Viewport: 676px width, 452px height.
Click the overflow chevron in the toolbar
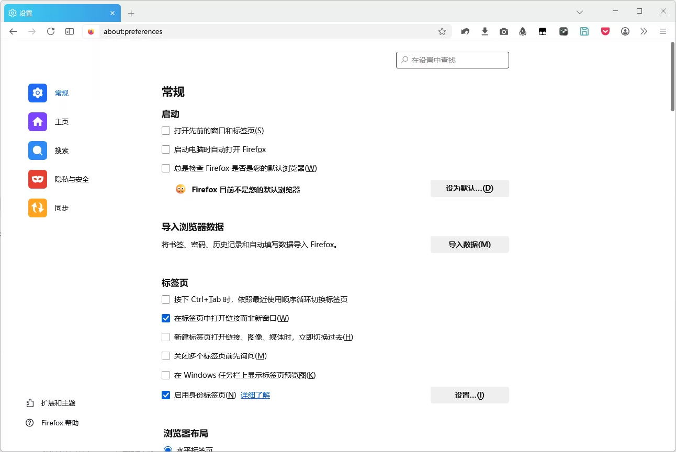pyautogui.click(x=644, y=31)
